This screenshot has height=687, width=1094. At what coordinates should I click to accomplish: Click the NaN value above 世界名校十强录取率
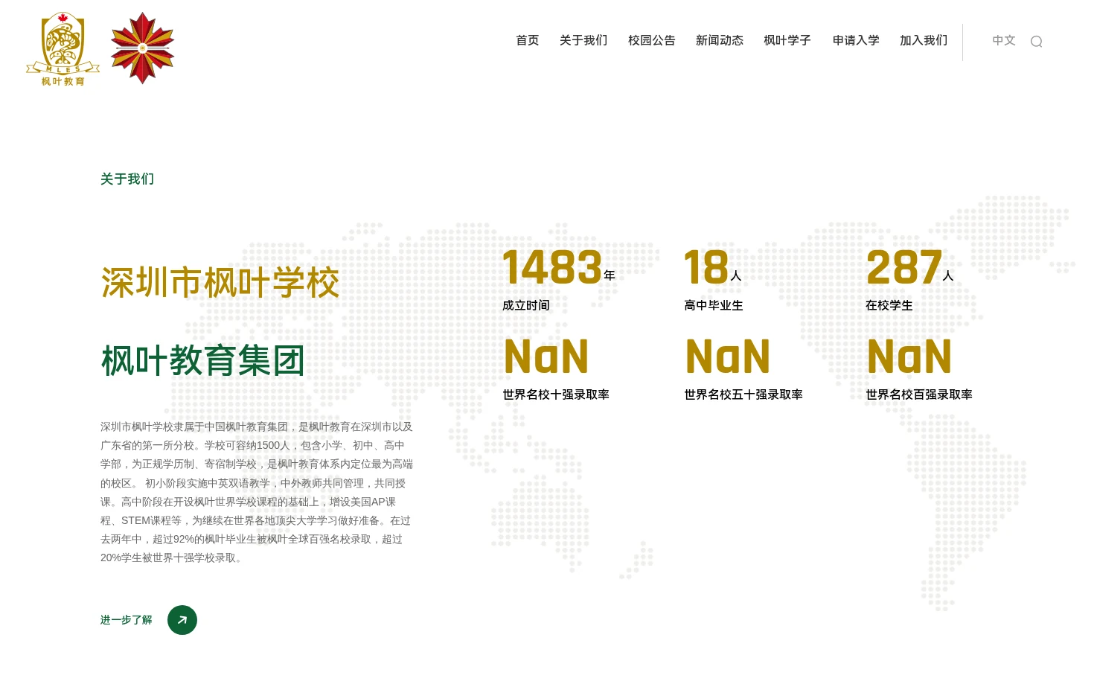(x=546, y=357)
